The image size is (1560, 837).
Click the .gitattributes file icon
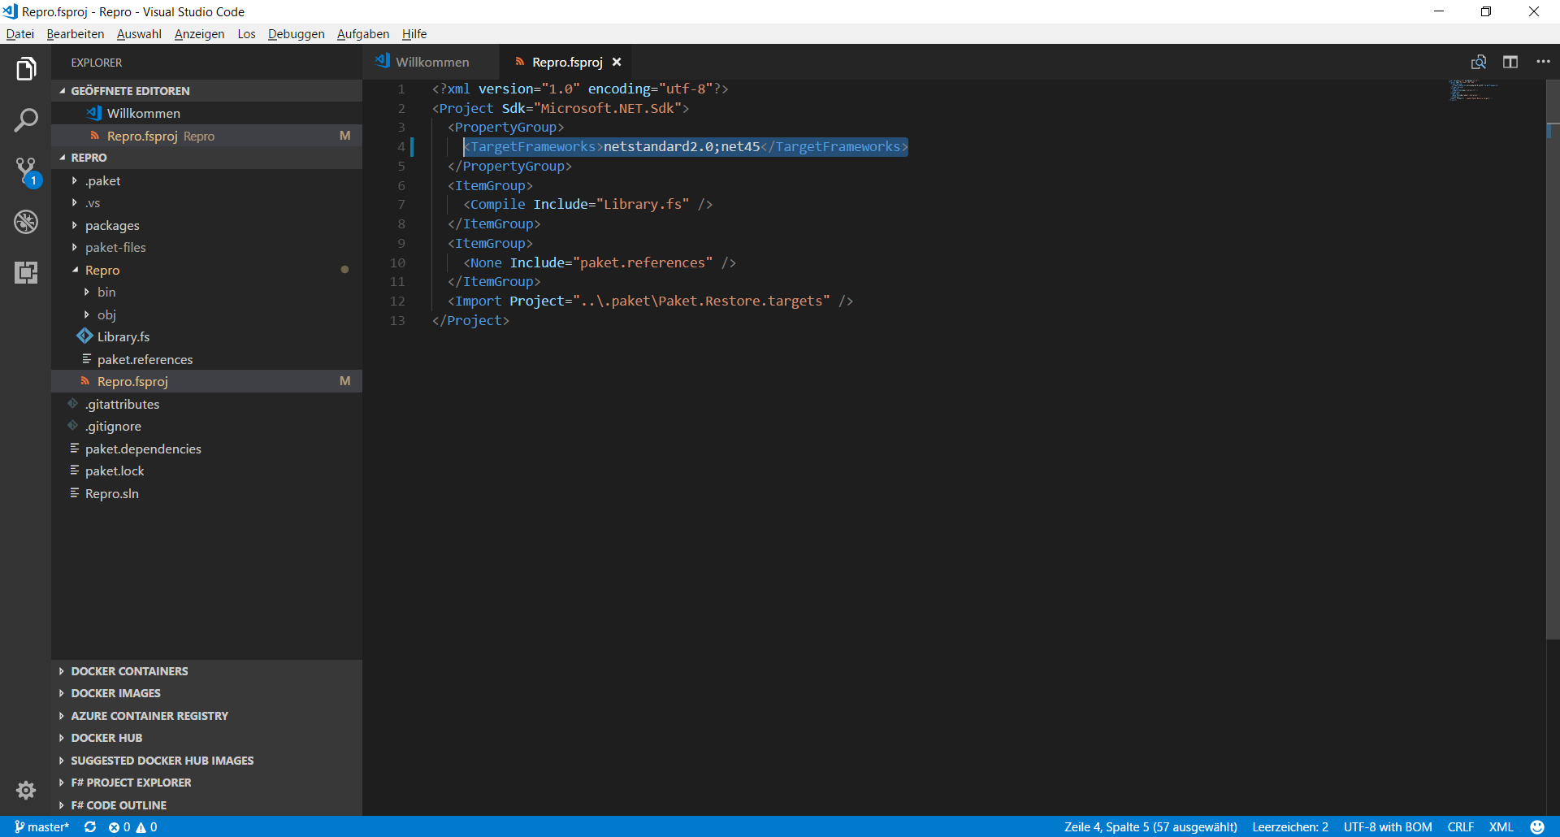point(73,404)
